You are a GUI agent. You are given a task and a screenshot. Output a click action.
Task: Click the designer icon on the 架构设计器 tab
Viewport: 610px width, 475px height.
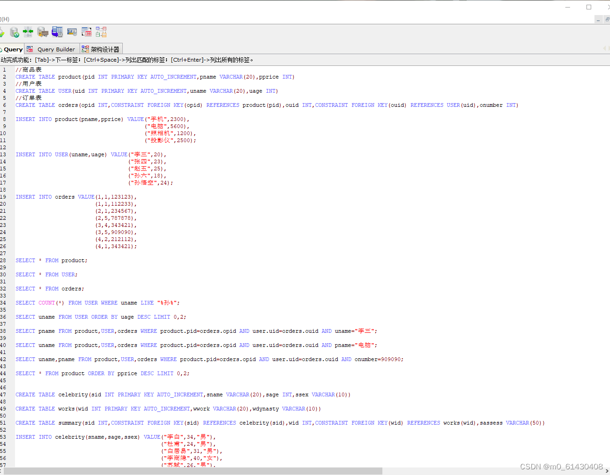click(85, 49)
